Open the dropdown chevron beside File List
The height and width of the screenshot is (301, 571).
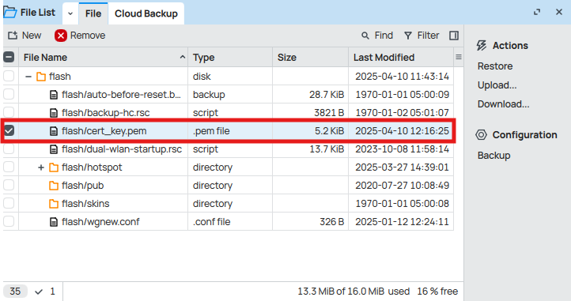pos(70,13)
